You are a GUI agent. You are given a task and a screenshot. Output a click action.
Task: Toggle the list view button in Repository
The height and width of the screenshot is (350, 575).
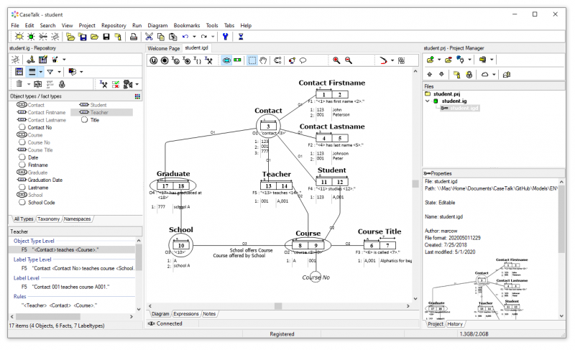[32, 72]
